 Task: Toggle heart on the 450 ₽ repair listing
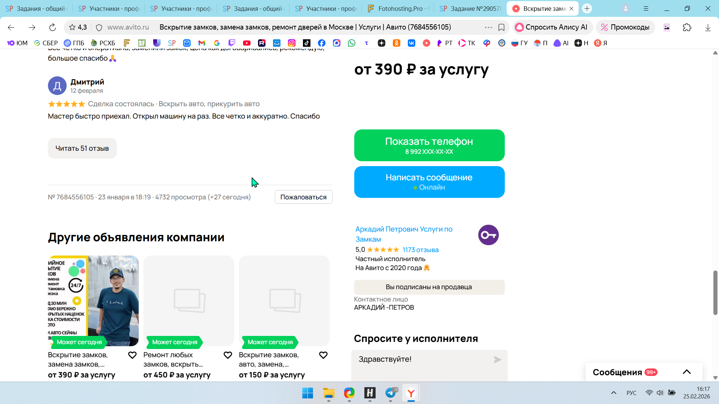(x=228, y=355)
